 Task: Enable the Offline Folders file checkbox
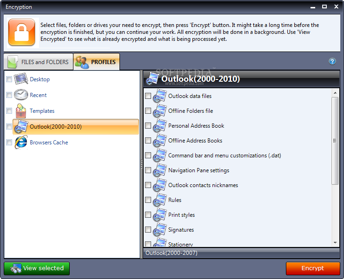[x=148, y=110]
